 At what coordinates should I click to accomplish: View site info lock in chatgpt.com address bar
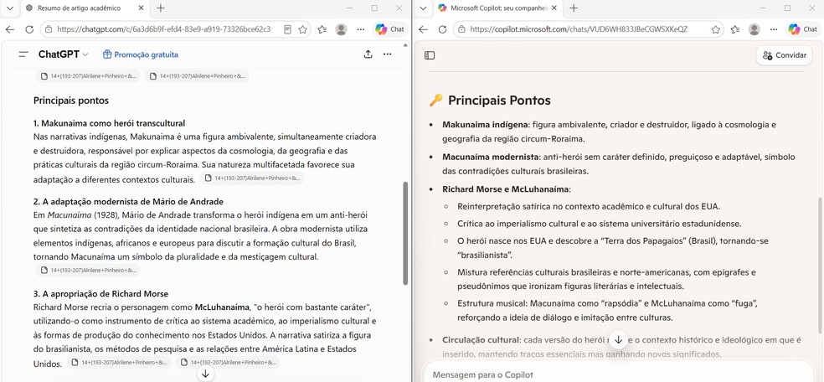(49, 29)
